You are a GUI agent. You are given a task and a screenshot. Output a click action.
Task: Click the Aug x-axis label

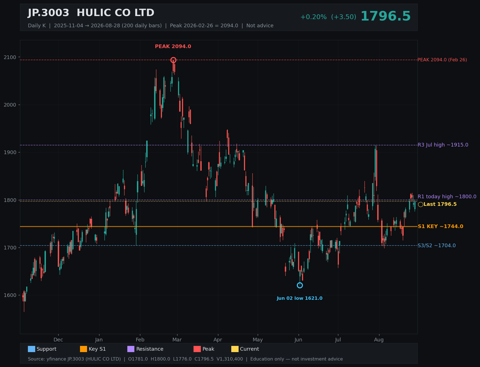click(379, 340)
